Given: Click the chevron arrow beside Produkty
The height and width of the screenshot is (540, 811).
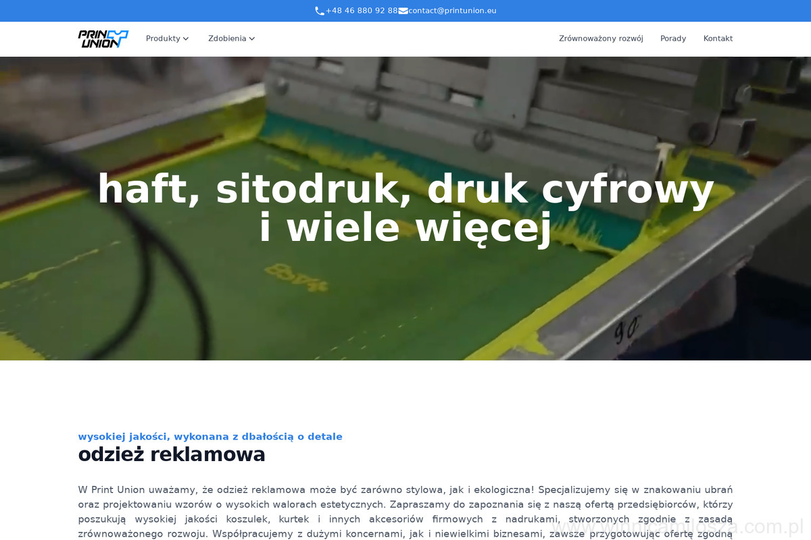Looking at the screenshot, I should pos(186,38).
